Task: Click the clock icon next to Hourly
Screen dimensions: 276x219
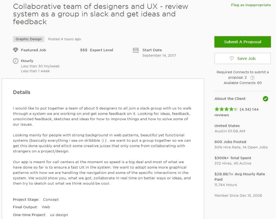Action: click(x=16, y=61)
